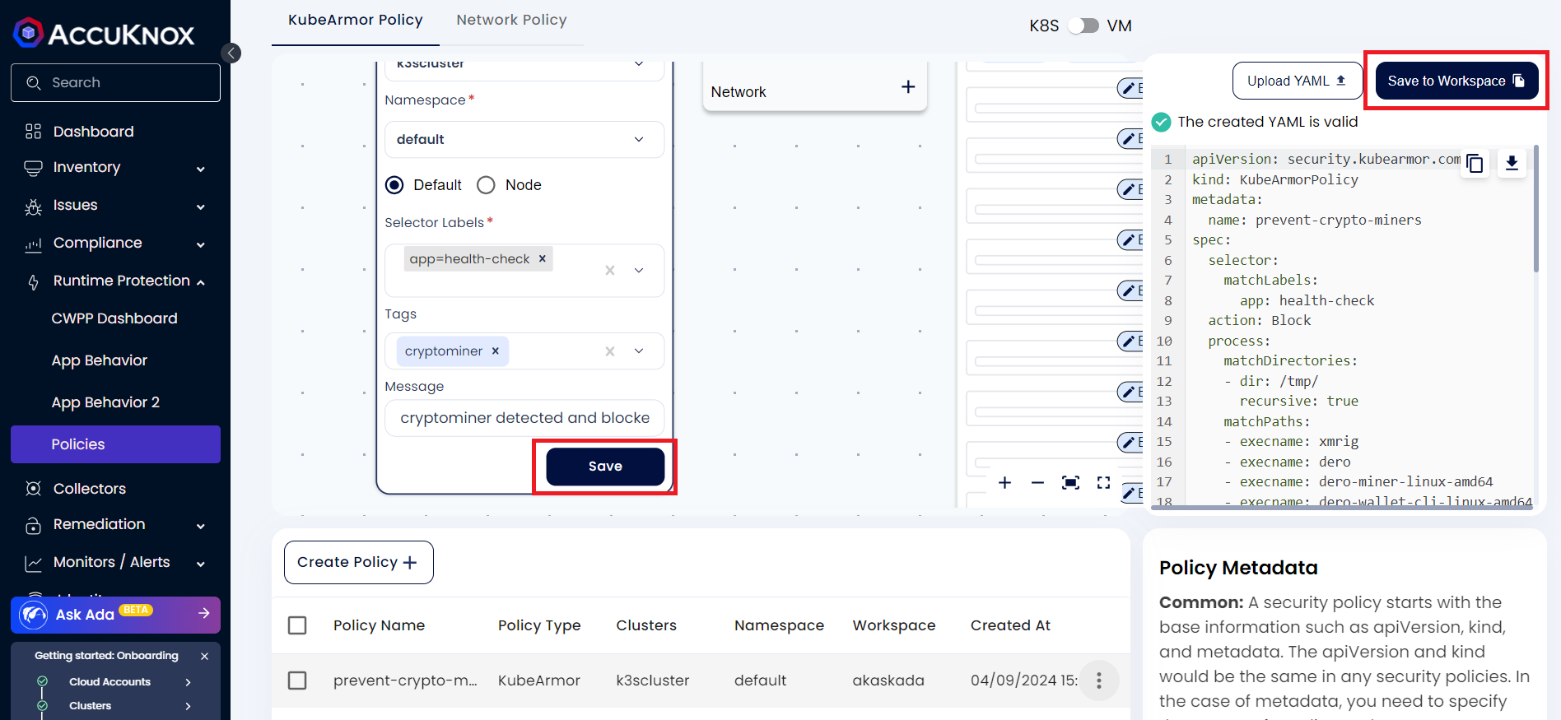Click the Save to Workspace button
Screen dimensions: 1561x720
coord(1456,81)
